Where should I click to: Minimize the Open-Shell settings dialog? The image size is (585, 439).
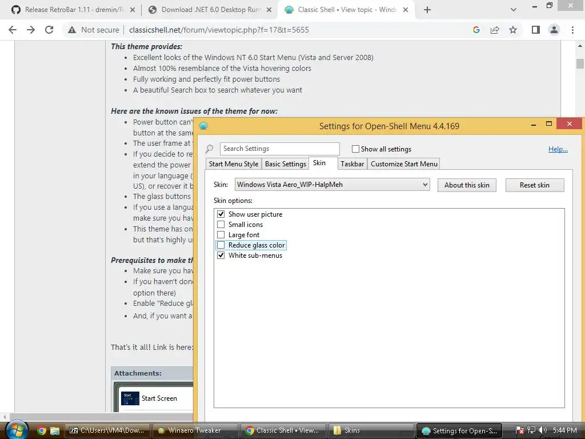pyautogui.click(x=534, y=124)
